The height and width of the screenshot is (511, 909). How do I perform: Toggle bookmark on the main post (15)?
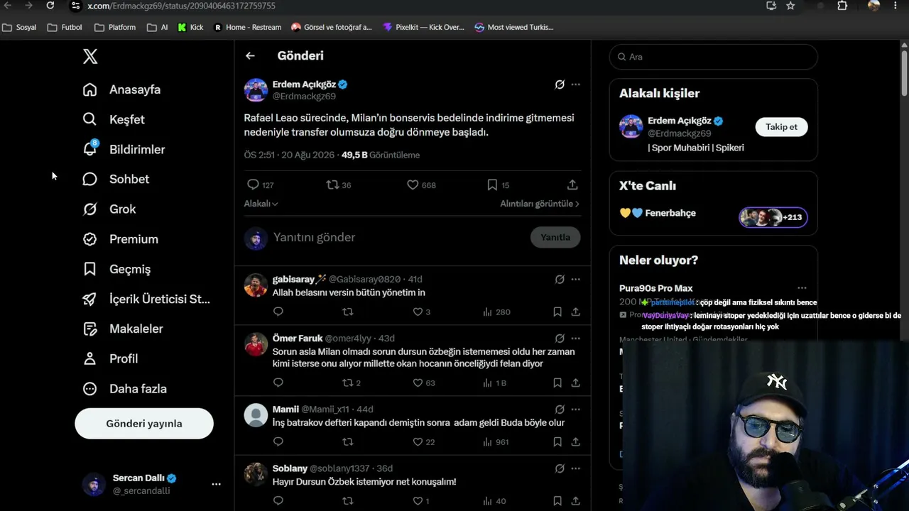(498, 185)
